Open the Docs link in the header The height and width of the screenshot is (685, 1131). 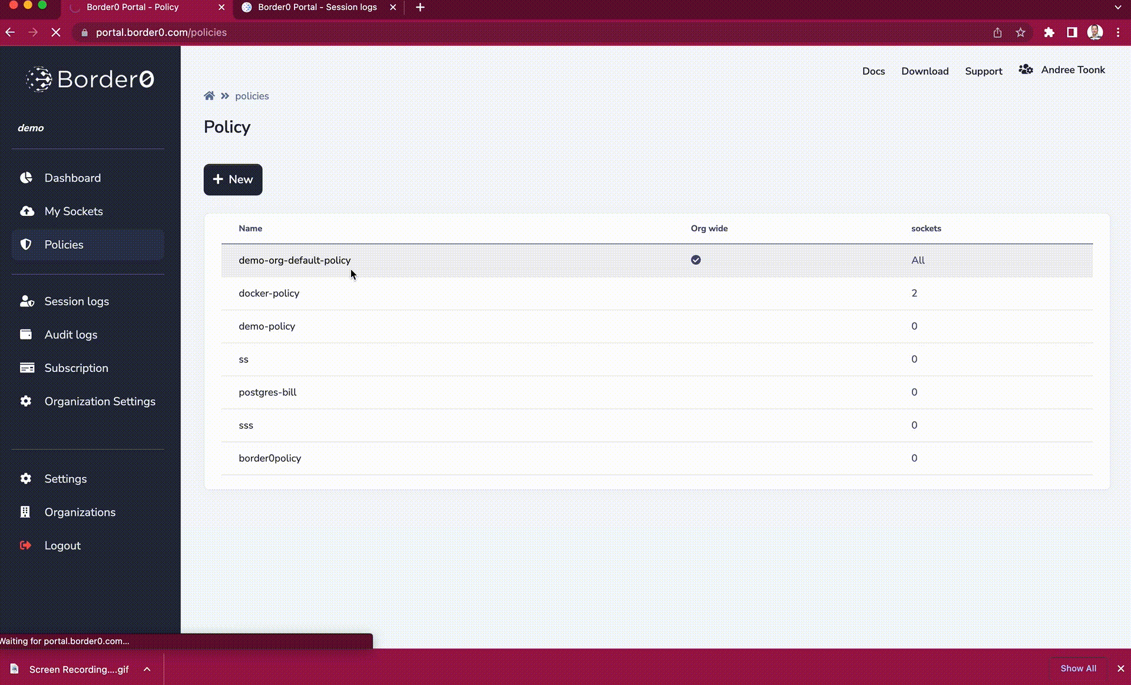point(873,71)
